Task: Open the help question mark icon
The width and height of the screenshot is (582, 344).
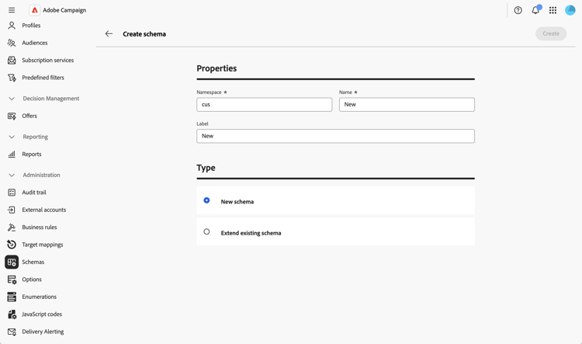Action: [518, 10]
